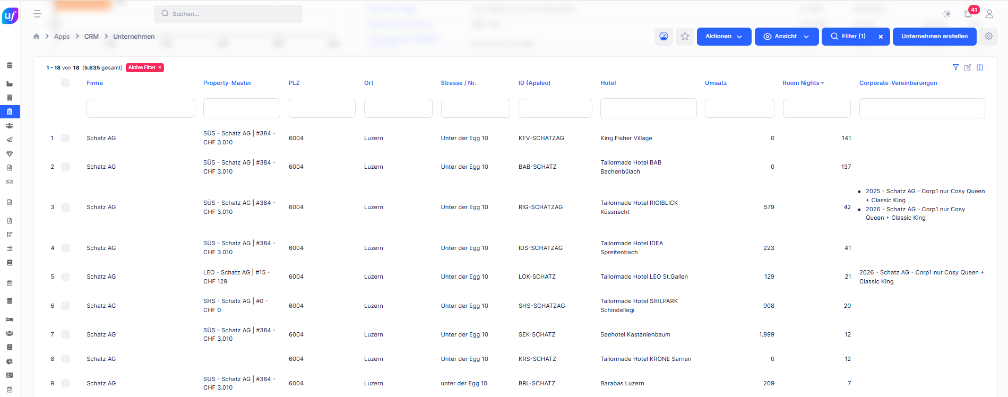Select row 5 checkbox for LOK-SCHATZ
Image resolution: width=1008 pixels, height=397 pixels.
(x=65, y=277)
